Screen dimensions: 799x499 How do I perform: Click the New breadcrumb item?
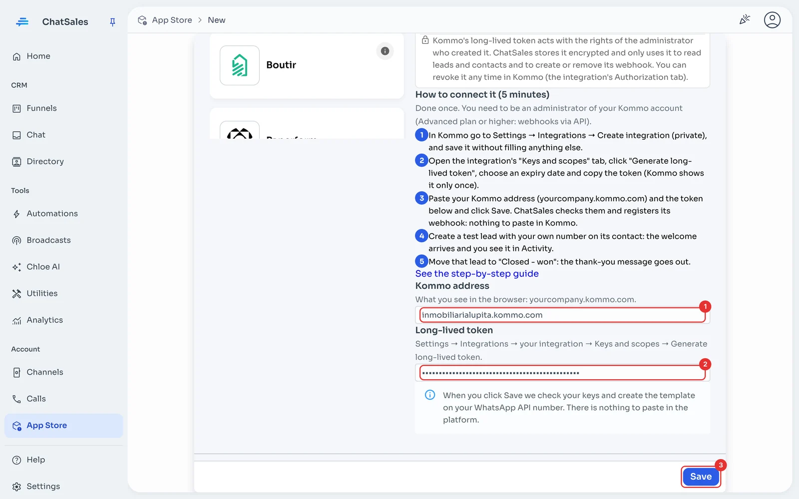216,20
